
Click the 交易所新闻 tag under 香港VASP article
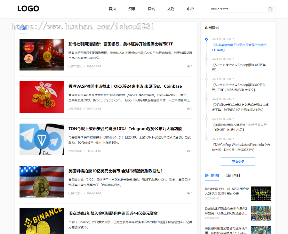[75, 109]
